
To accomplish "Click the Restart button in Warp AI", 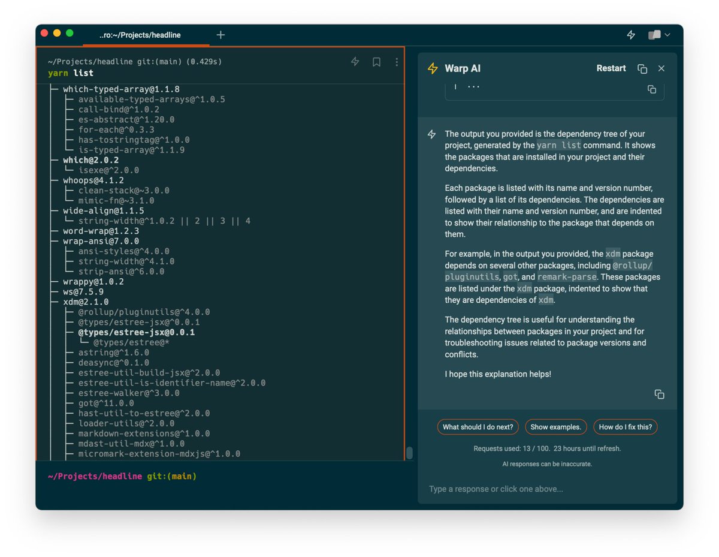I will coord(611,68).
